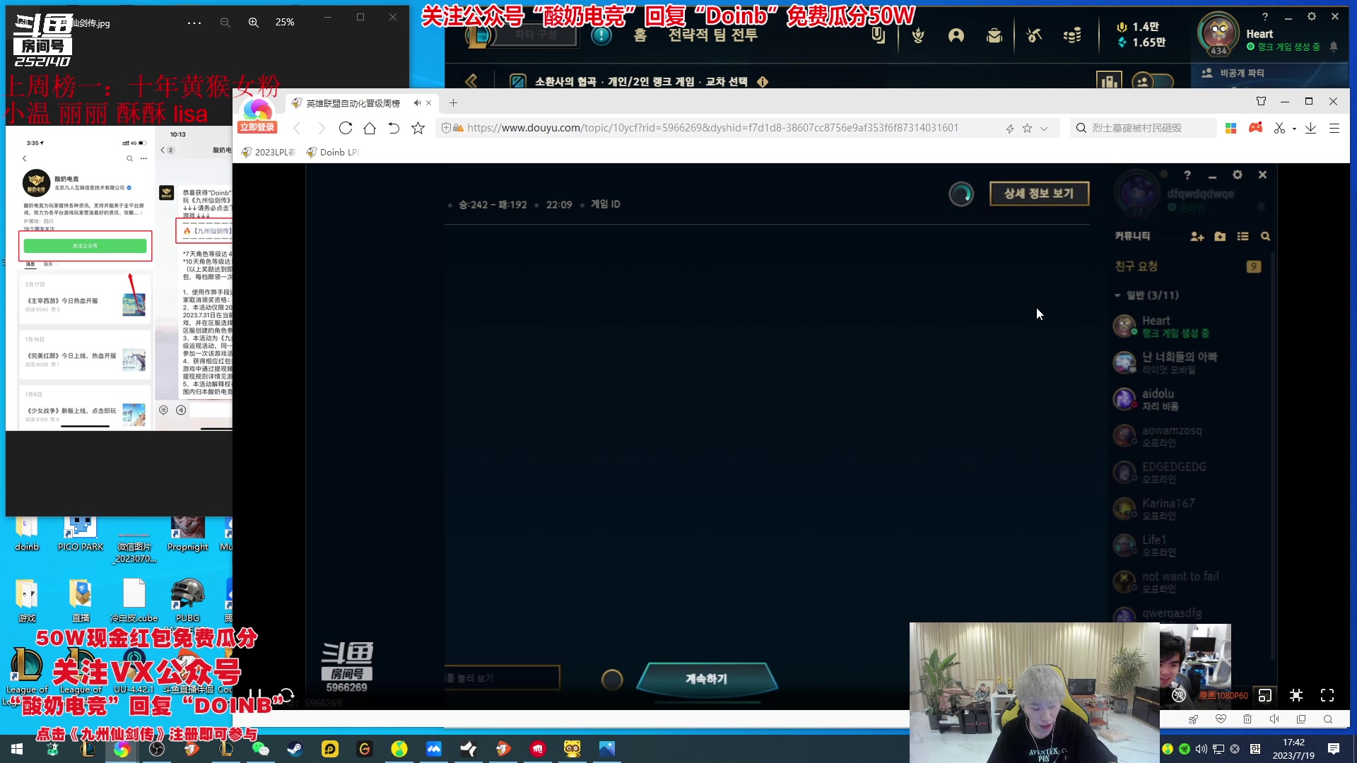Open the League client store coins icon
The height and width of the screenshot is (763, 1357).
tap(1072, 35)
